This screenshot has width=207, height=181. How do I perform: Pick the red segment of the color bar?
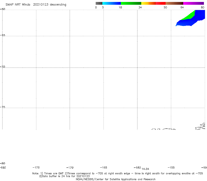[161, 3]
